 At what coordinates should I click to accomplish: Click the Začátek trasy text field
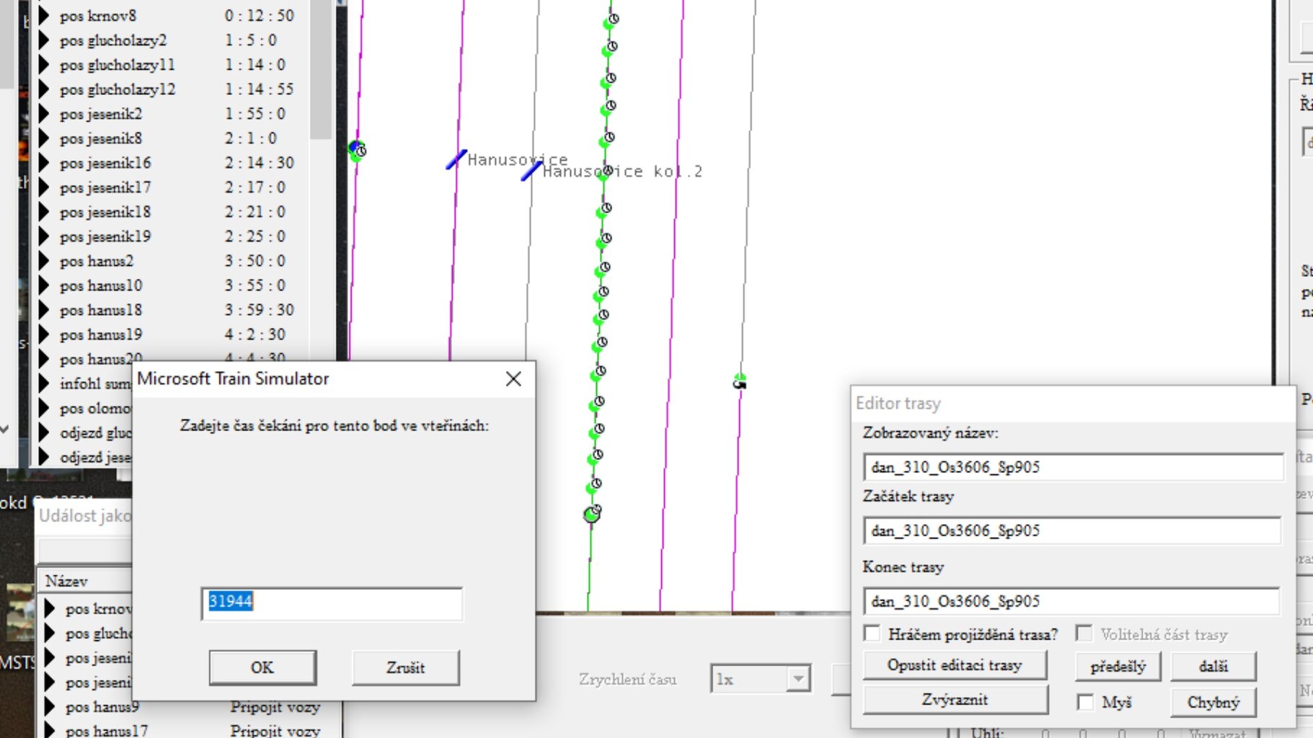point(1073,530)
